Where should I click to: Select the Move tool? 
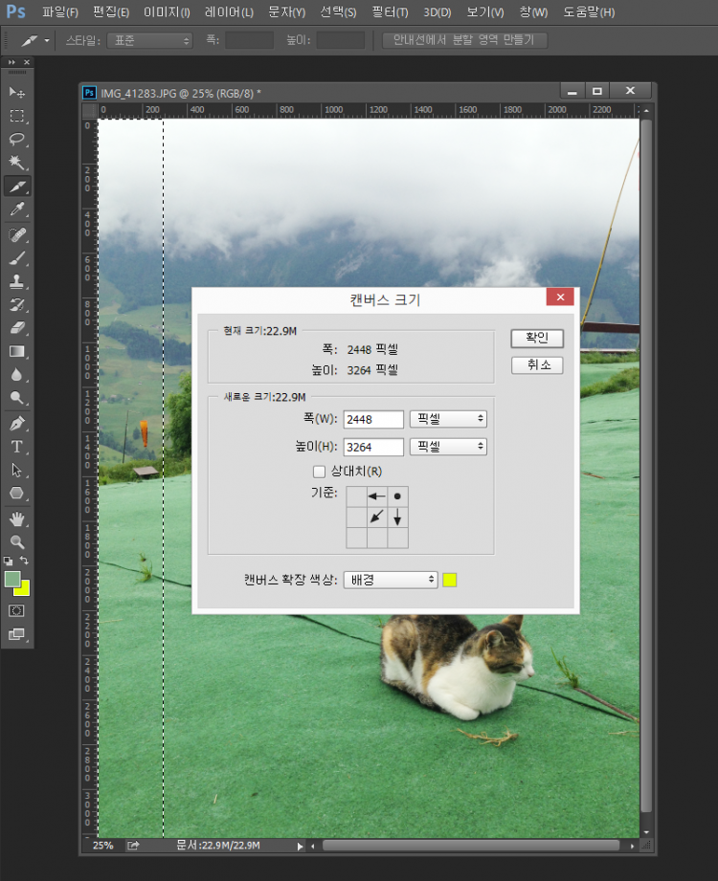pyautogui.click(x=17, y=92)
